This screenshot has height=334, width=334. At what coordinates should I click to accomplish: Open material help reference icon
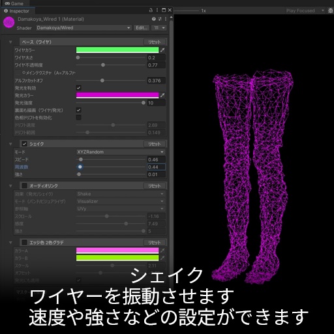(x=154, y=19)
